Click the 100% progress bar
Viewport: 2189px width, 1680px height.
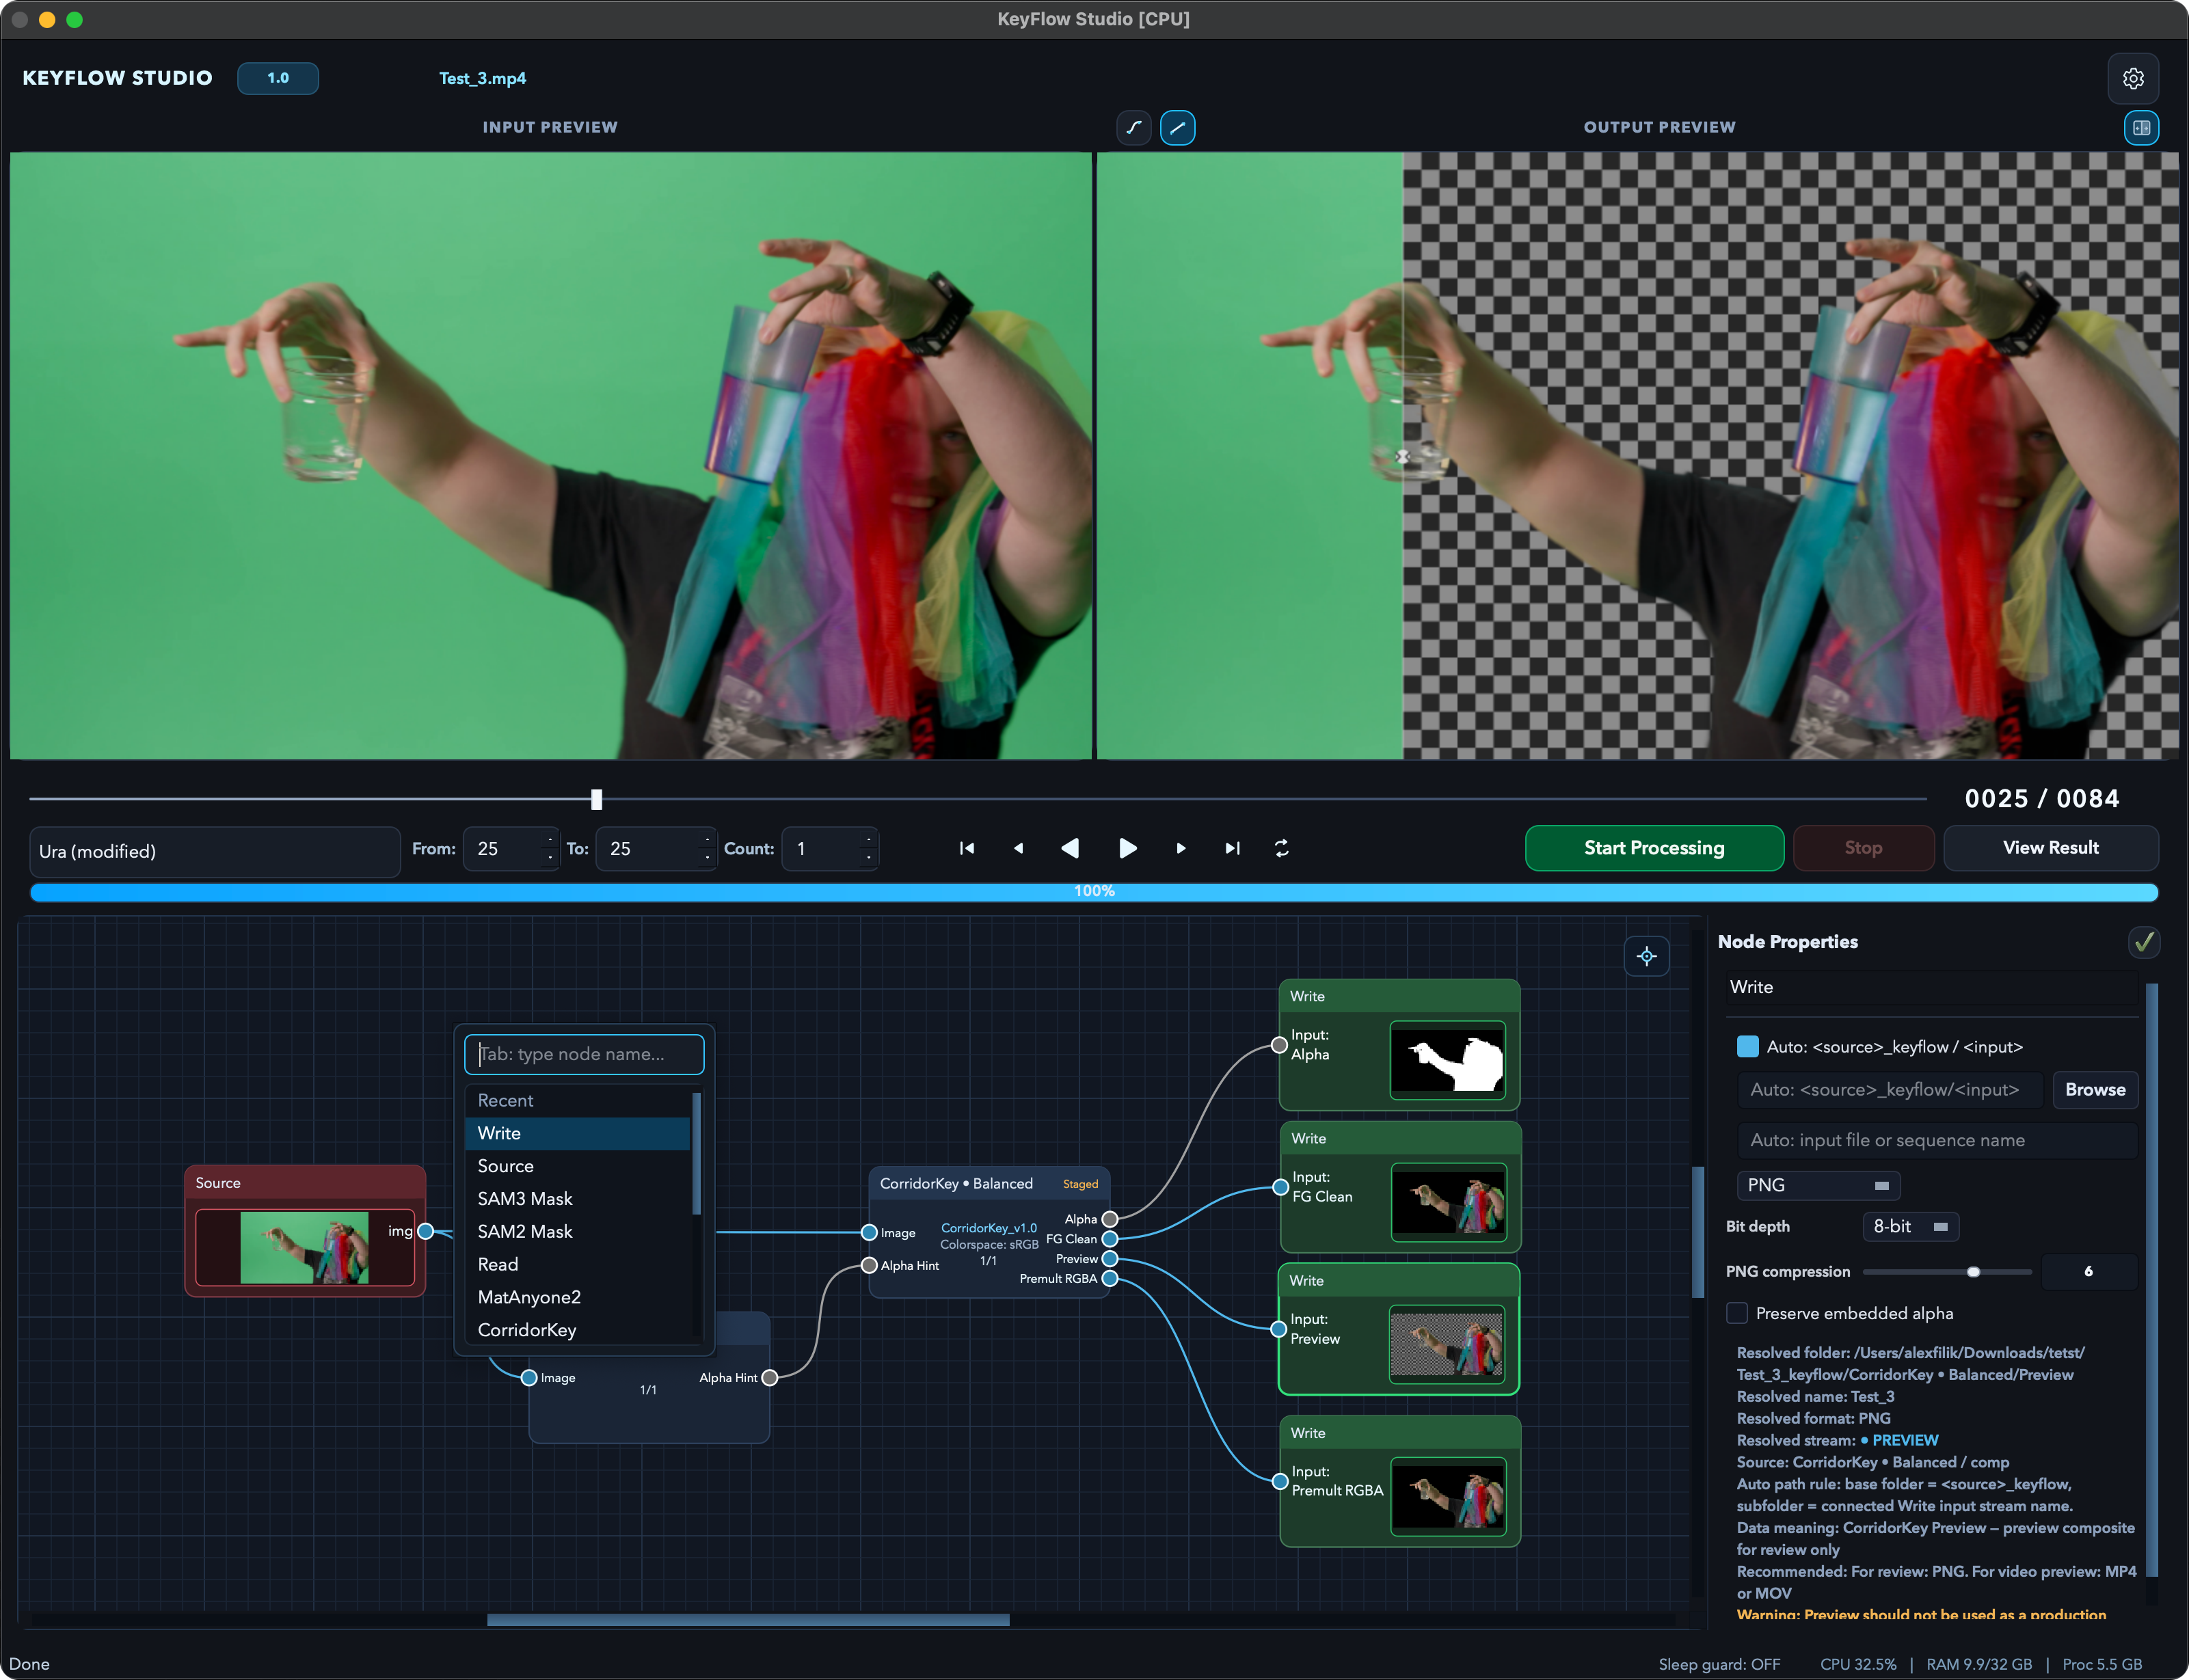tap(1094, 891)
